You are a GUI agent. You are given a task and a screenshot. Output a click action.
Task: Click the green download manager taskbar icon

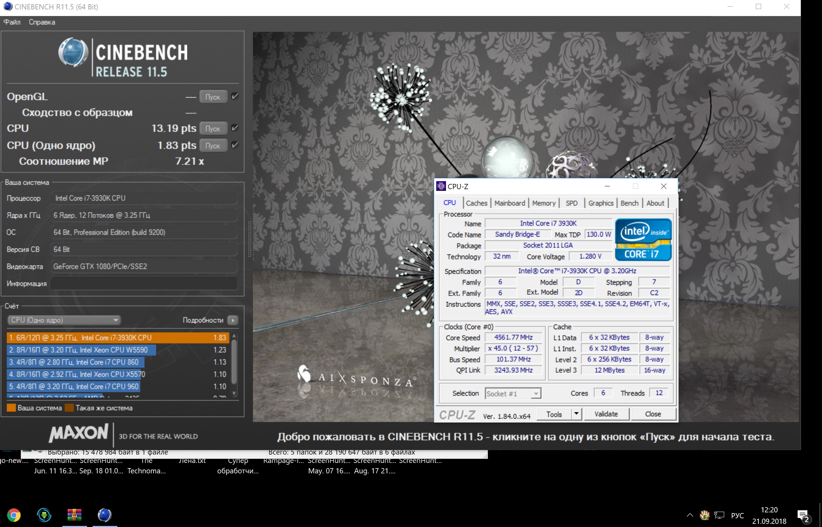tap(44, 515)
